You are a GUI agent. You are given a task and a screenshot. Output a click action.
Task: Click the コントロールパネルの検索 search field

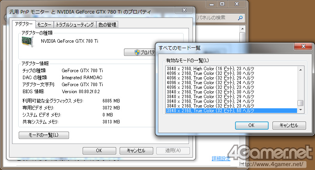[220, 18]
